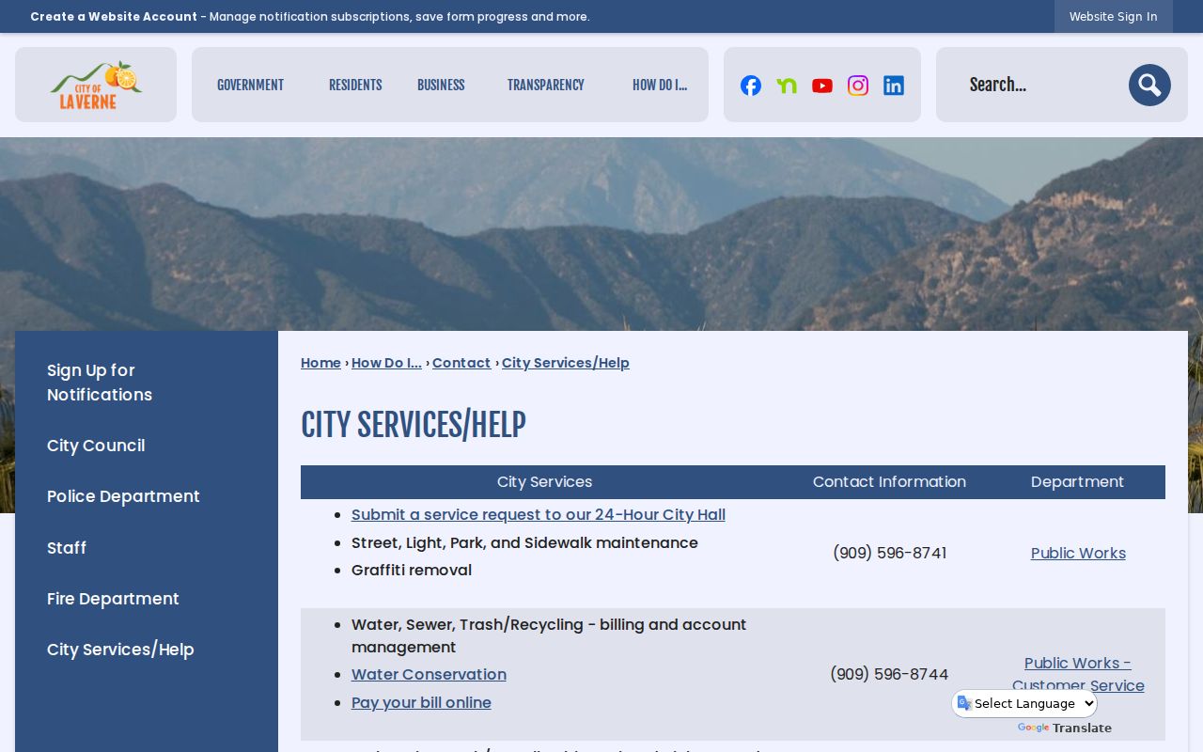Click Website Sign In button
This screenshot has height=752, width=1203.
coord(1113,16)
